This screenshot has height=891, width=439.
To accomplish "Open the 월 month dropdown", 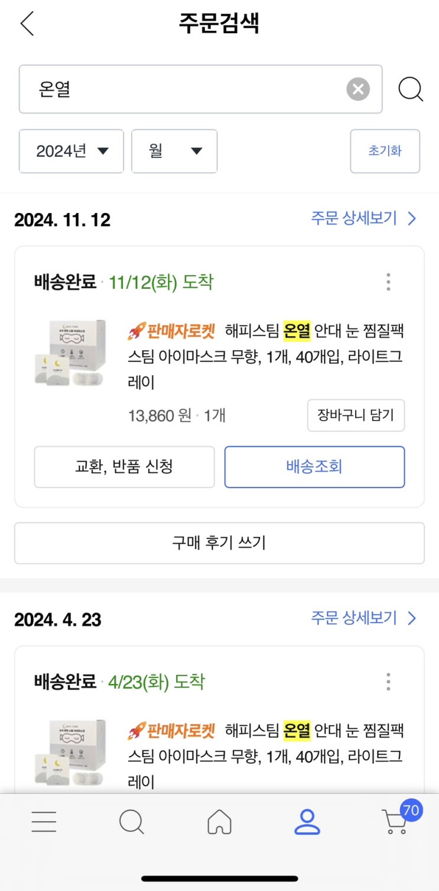I will click(174, 151).
